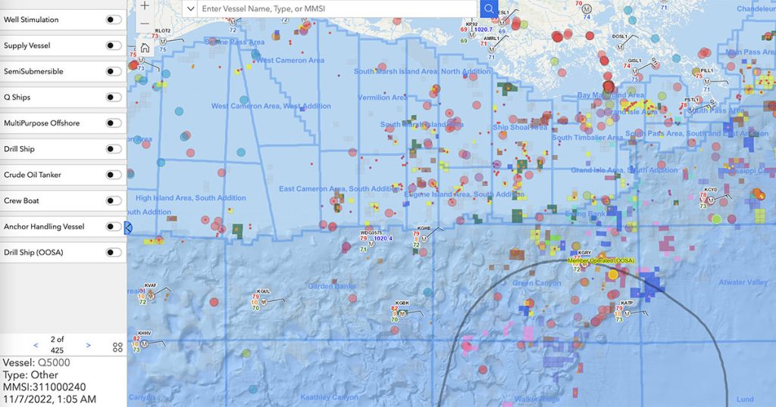Go to previous vessel record
This screenshot has width=776, height=407.
(x=36, y=345)
